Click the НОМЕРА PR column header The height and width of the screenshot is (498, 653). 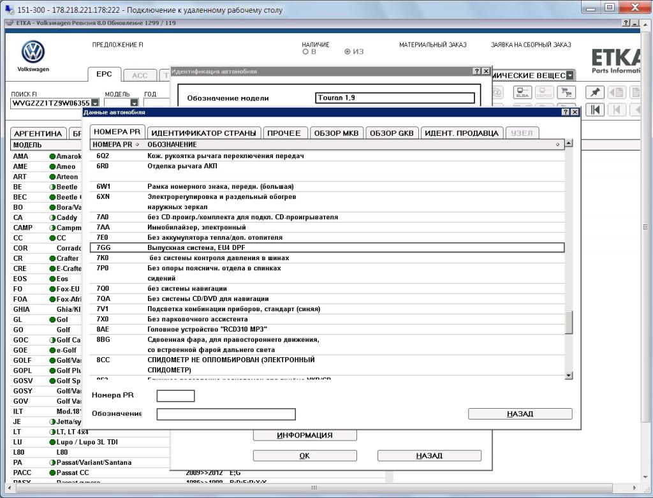(116, 145)
